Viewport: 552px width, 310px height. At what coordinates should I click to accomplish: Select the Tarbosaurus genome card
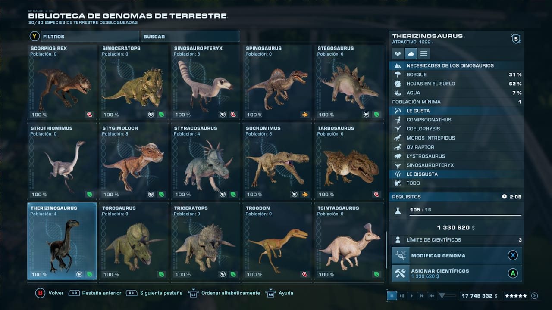click(x=349, y=162)
